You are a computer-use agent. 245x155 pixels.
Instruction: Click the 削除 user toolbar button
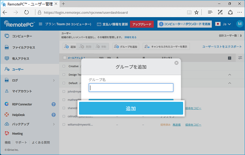coord(85,46)
